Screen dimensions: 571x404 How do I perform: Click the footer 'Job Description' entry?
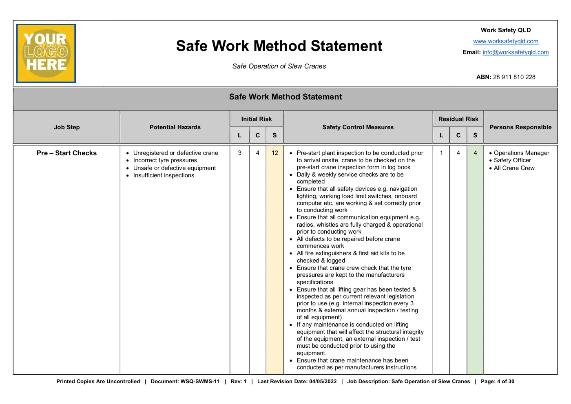pos(409,382)
